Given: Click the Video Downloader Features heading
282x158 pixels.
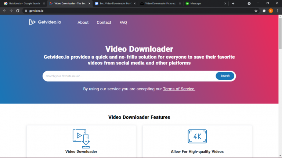Looking at the screenshot, I should (139, 117).
